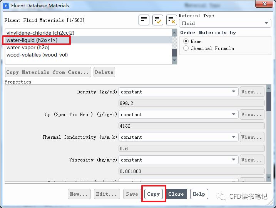Click the materials list scrollbar thumb
The height and width of the screenshot is (208, 276).
174,53
